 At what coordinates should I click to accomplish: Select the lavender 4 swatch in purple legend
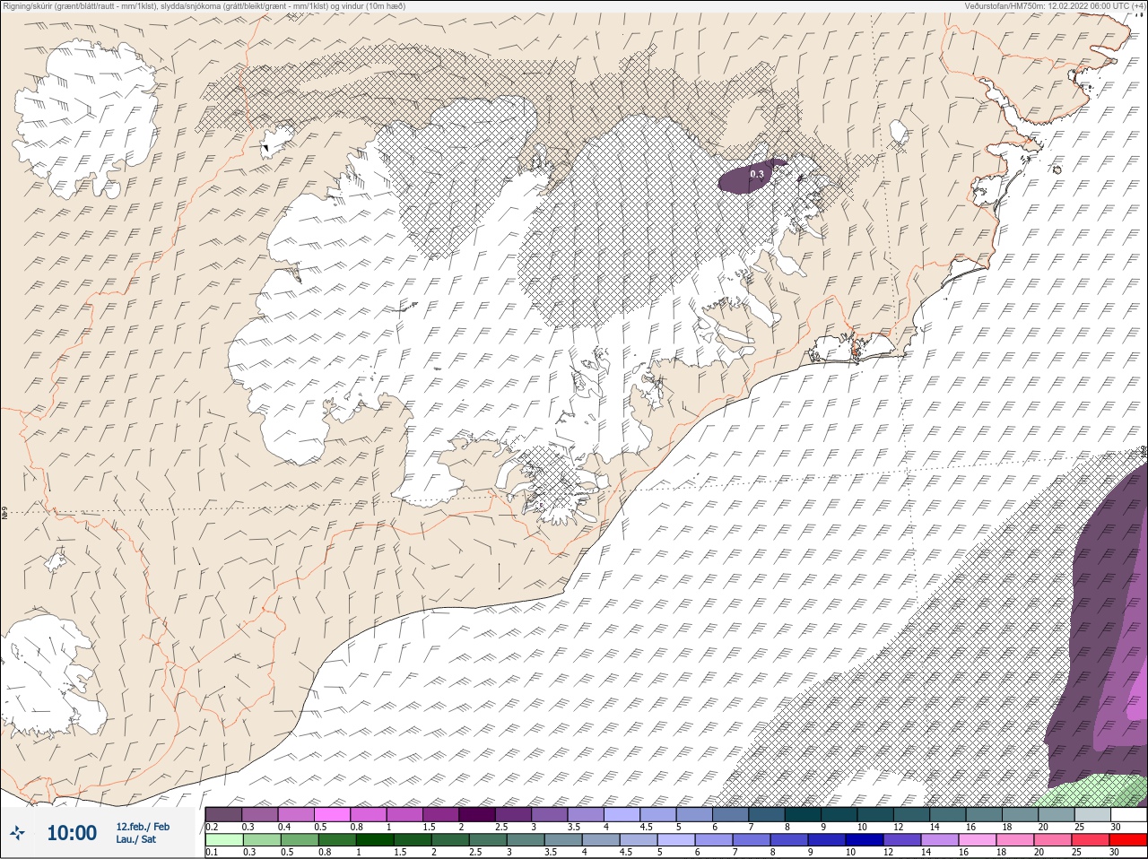(621, 814)
